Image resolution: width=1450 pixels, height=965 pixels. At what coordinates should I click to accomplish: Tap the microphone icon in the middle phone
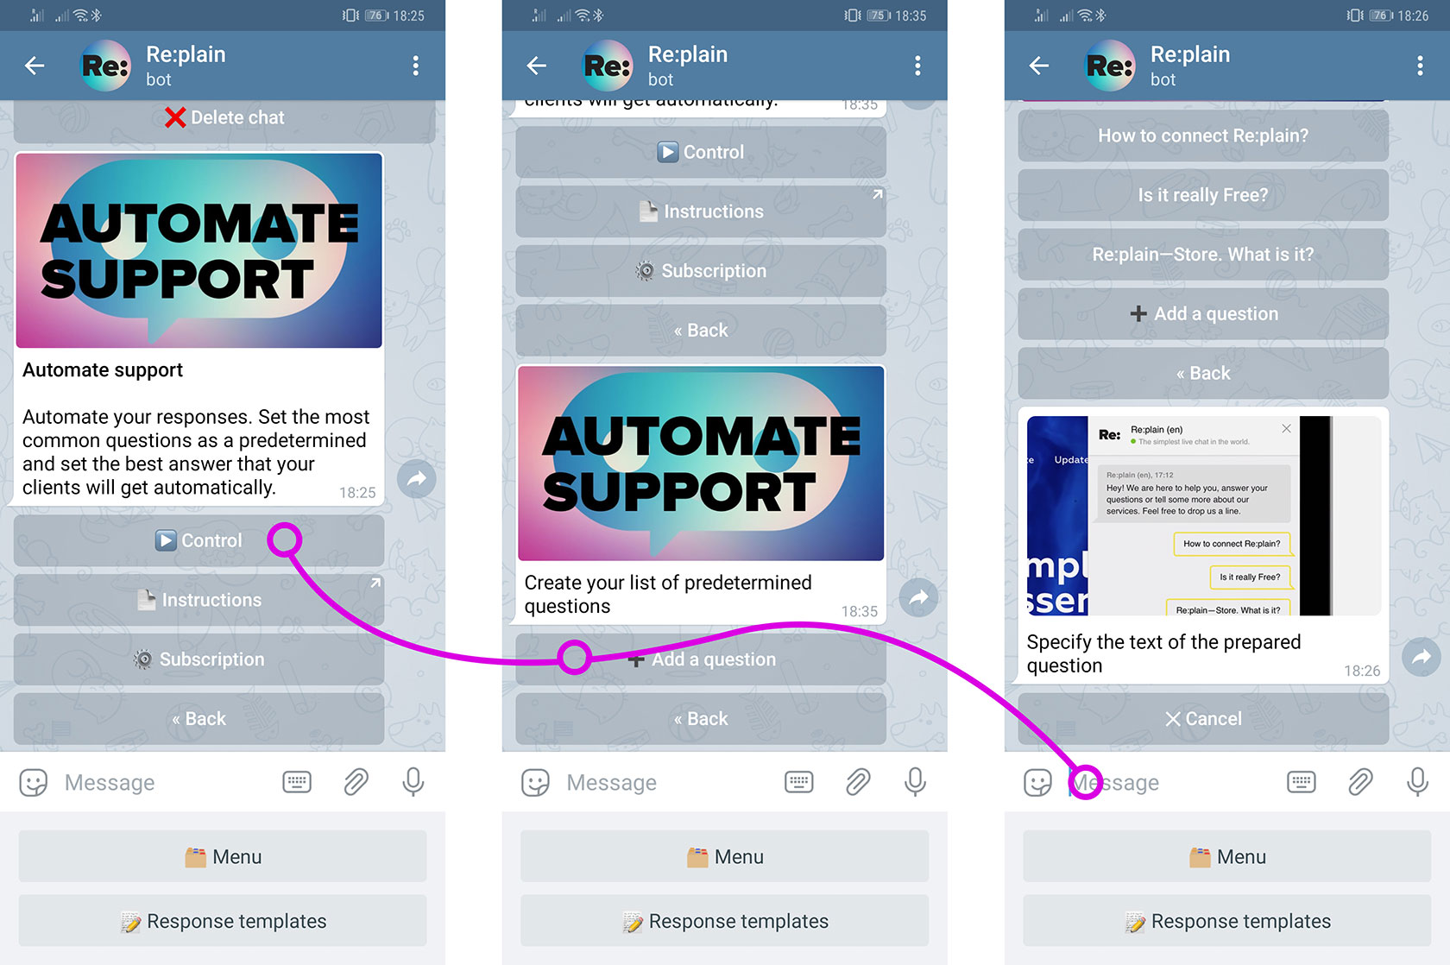click(916, 782)
